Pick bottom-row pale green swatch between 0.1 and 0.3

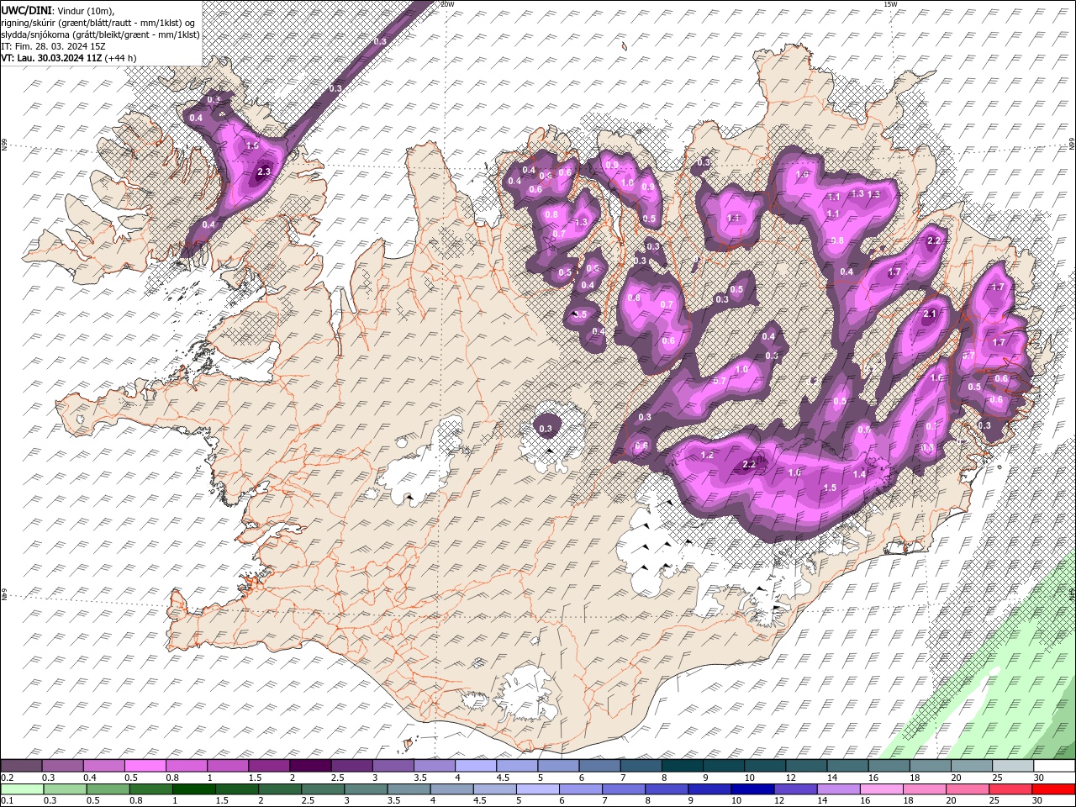[x=21, y=789]
